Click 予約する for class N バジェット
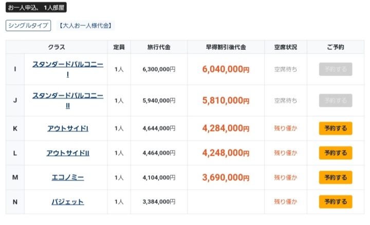Image resolution: width=370 pixels, height=225 pixels. [336, 202]
